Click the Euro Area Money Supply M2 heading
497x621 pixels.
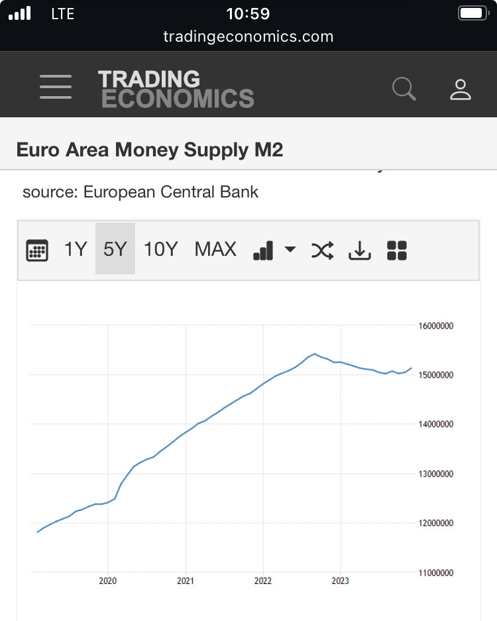coord(150,150)
